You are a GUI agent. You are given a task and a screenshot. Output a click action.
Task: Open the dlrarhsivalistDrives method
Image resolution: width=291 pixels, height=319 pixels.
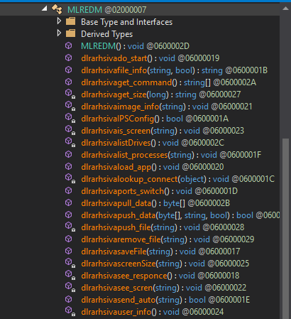click(x=153, y=143)
